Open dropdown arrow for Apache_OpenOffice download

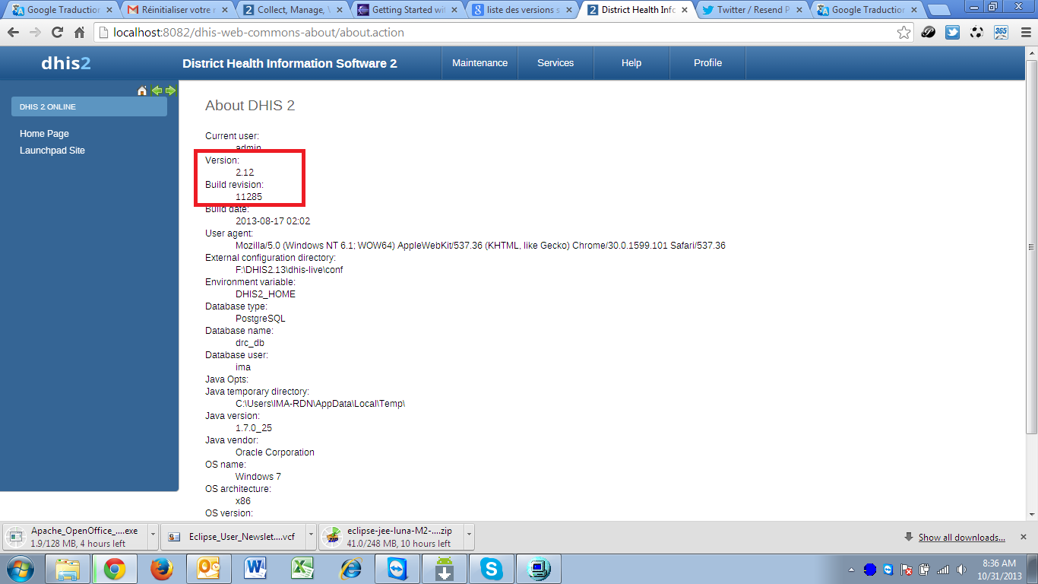(153, 536)
